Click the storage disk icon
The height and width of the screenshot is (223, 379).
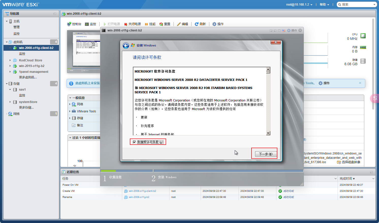(363, 61)
